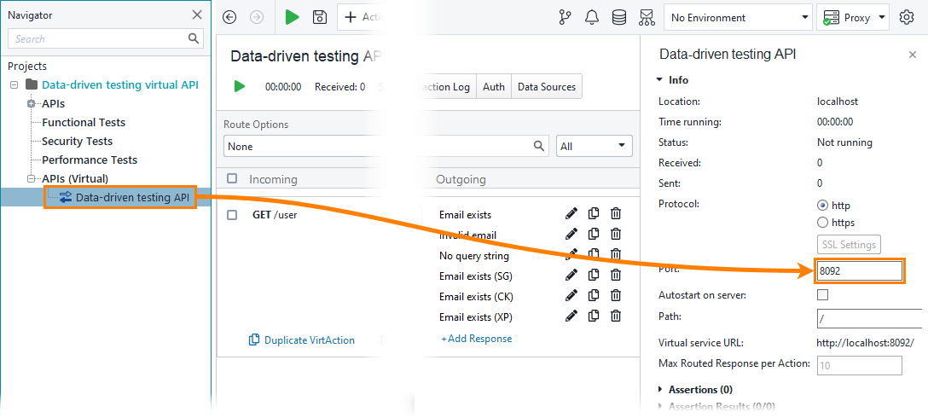Viewport: 928px width, 418px height.
Task: Switch to the Data Sources tab
Action: click(x=547, y=86)
